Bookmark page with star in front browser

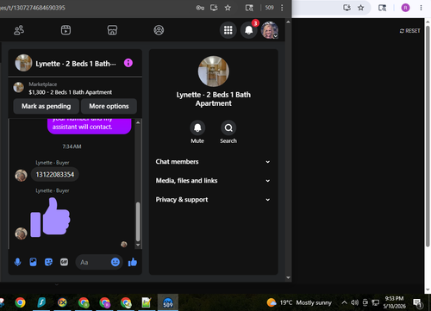tap(228, 8)
